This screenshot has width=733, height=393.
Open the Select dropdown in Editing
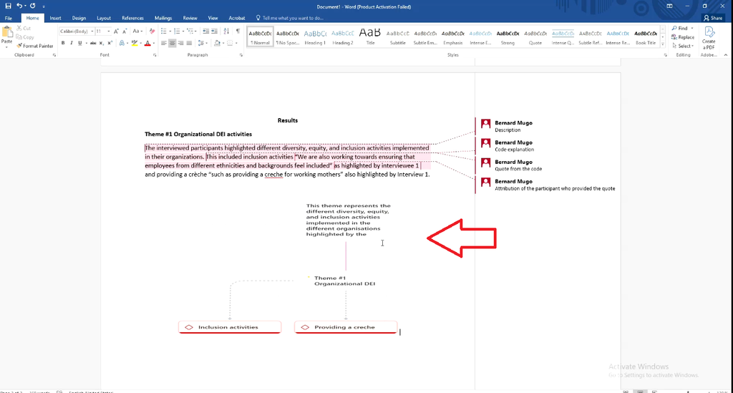coord(683,46)
